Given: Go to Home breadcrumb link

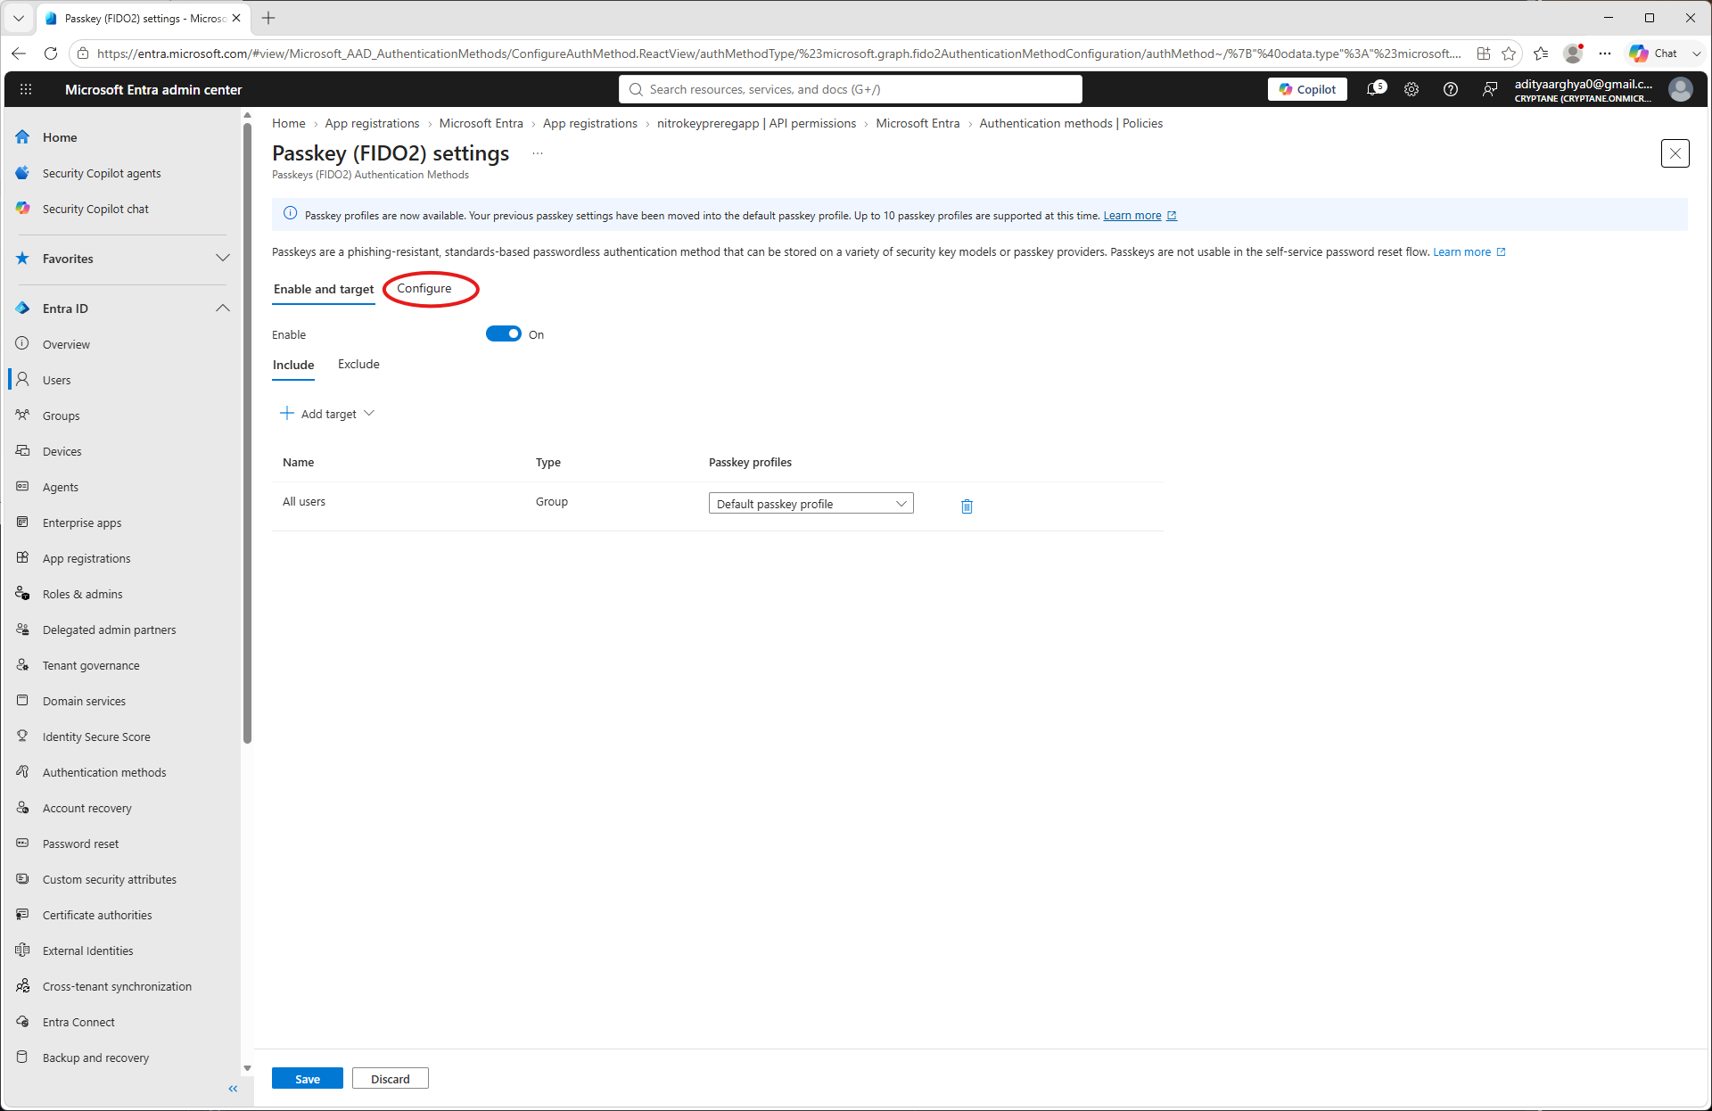Looking at the screenshot, I should [x=288, y=124].
